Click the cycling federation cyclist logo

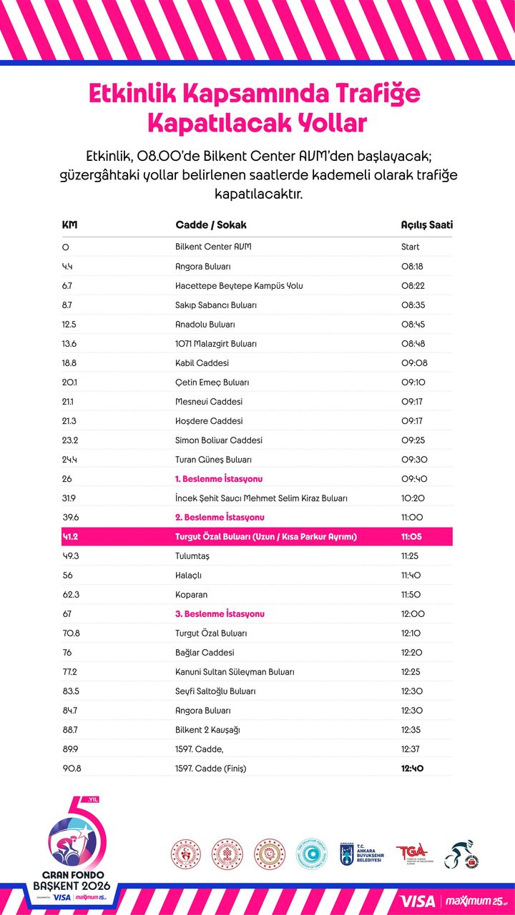click(x=461, y=854)
